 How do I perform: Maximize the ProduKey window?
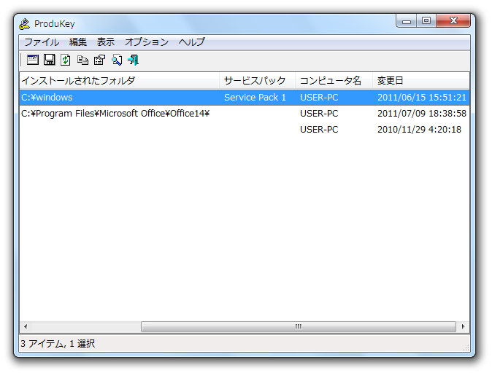click(426, 21)
